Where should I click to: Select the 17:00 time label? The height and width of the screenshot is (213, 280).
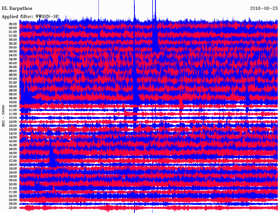[13, 157]
